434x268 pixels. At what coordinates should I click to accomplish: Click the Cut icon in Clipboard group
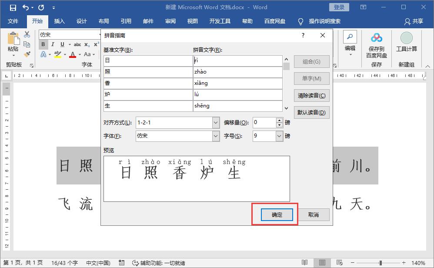[x=26, y=35]
